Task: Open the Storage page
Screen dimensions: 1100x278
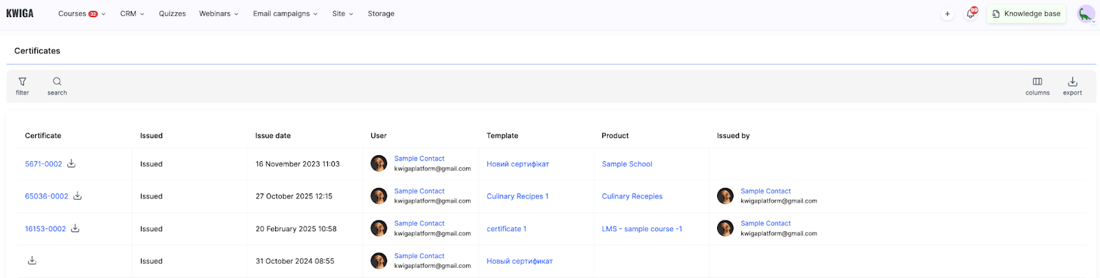Action: [x=381, y=14]
